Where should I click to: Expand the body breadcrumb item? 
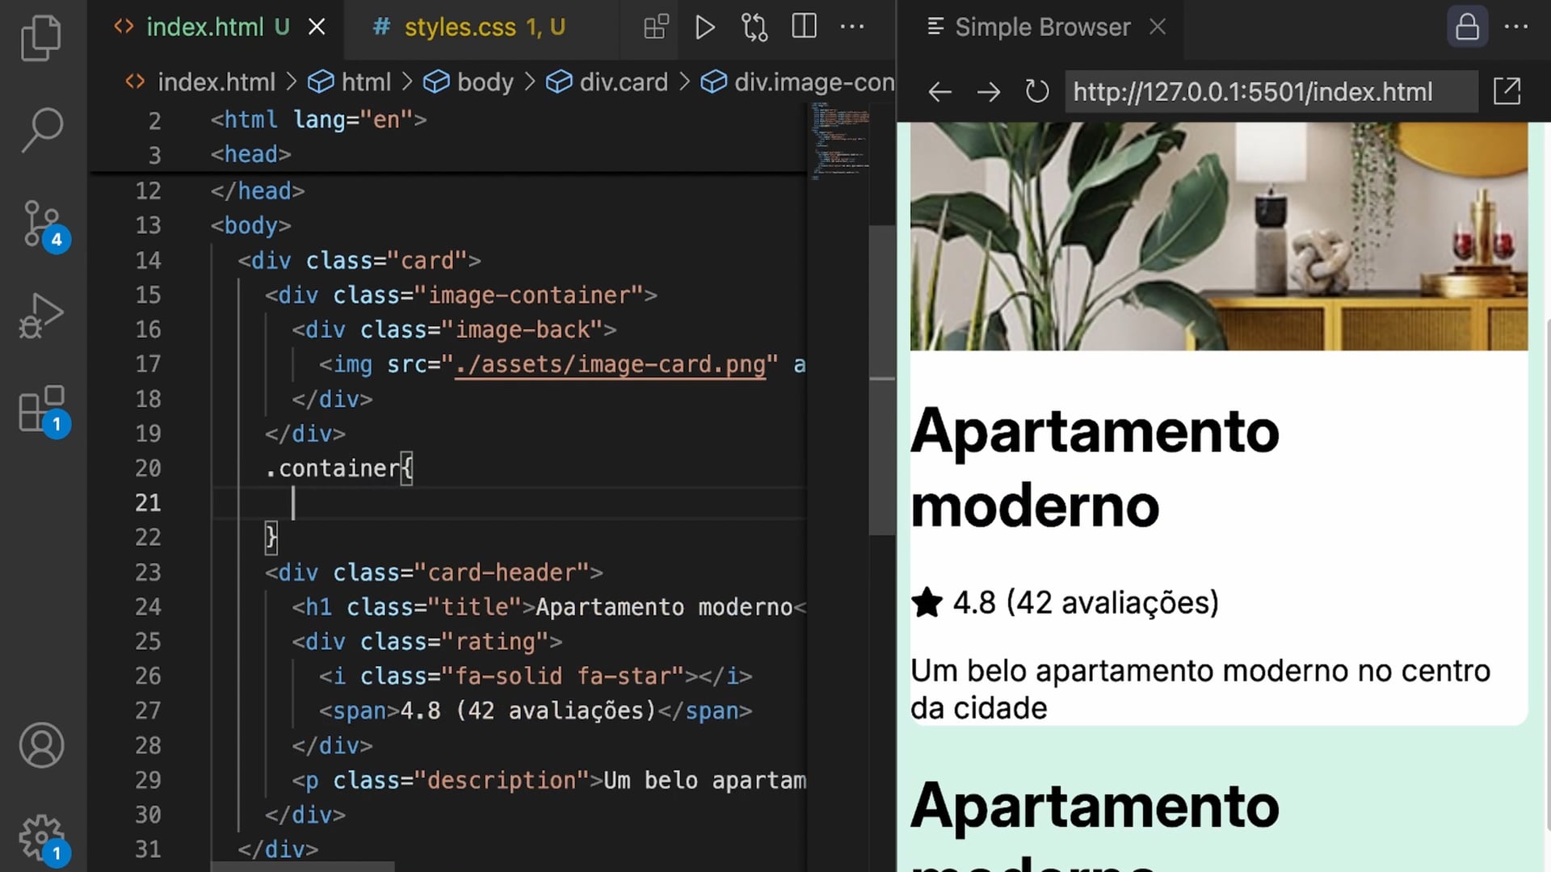click(485, 82)
